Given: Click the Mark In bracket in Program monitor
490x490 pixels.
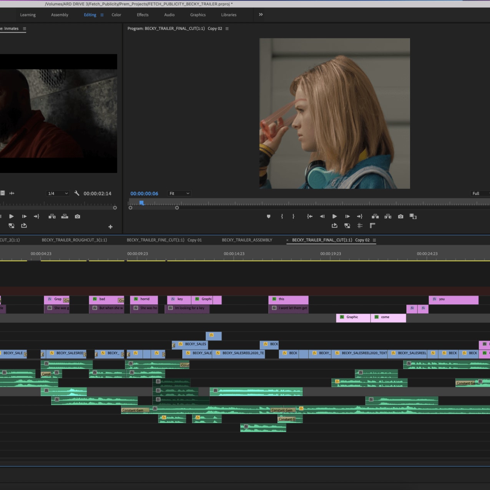Looking at the screenshot, I should [x=282, y=216].
